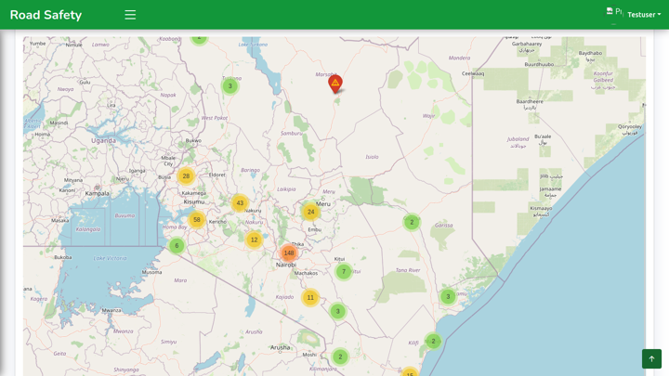Expand the 28 cluster near Eldoret
The width and height of the screenshot is (669, 376).
tap(186, 176)
